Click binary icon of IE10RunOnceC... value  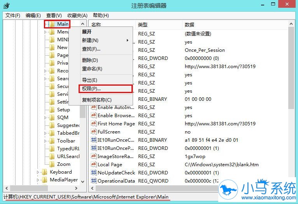[93, 140]
